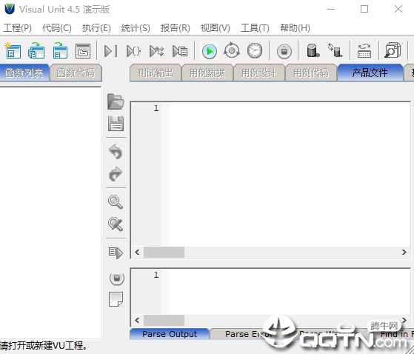Click the clock timing icon
The image size is (414, 354).
point(255,50)
